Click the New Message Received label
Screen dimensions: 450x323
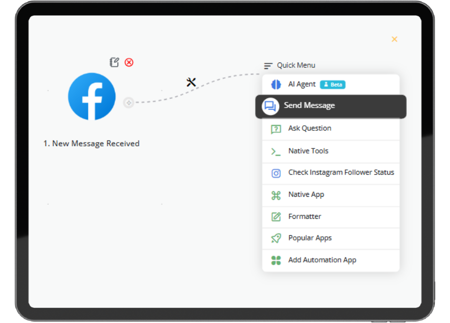click(91, 143)
